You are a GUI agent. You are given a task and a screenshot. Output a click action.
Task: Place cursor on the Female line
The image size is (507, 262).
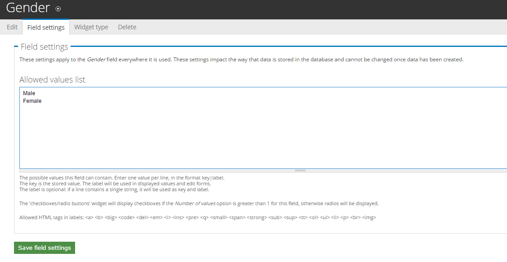32,101
